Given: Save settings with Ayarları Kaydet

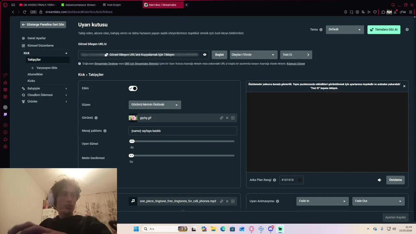Looking at the screenshot, I should pyautogui.click(x=395, y=217).
